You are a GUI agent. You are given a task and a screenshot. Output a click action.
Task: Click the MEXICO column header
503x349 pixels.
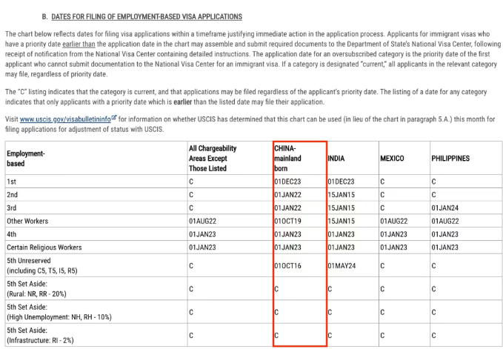coord(392,159)
